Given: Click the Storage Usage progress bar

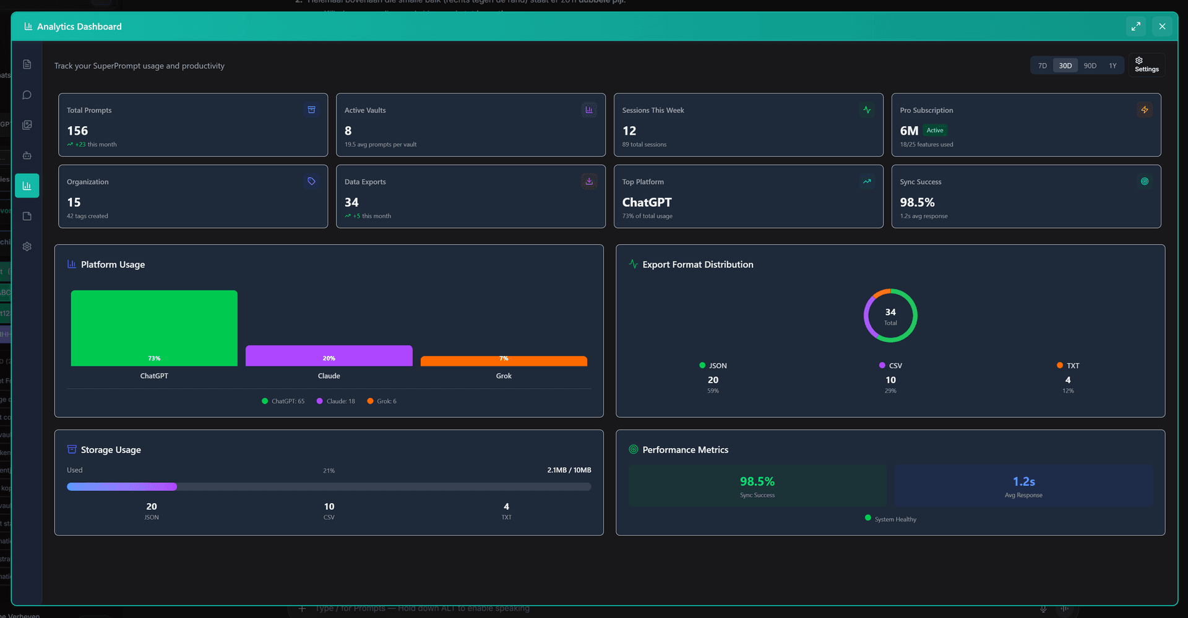Looking at the screenshot, I should pyautogui.click(x=329, y=486).
